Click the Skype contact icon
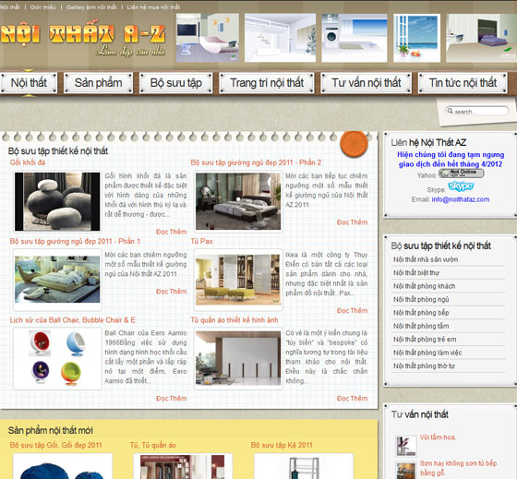 [461, 186]
